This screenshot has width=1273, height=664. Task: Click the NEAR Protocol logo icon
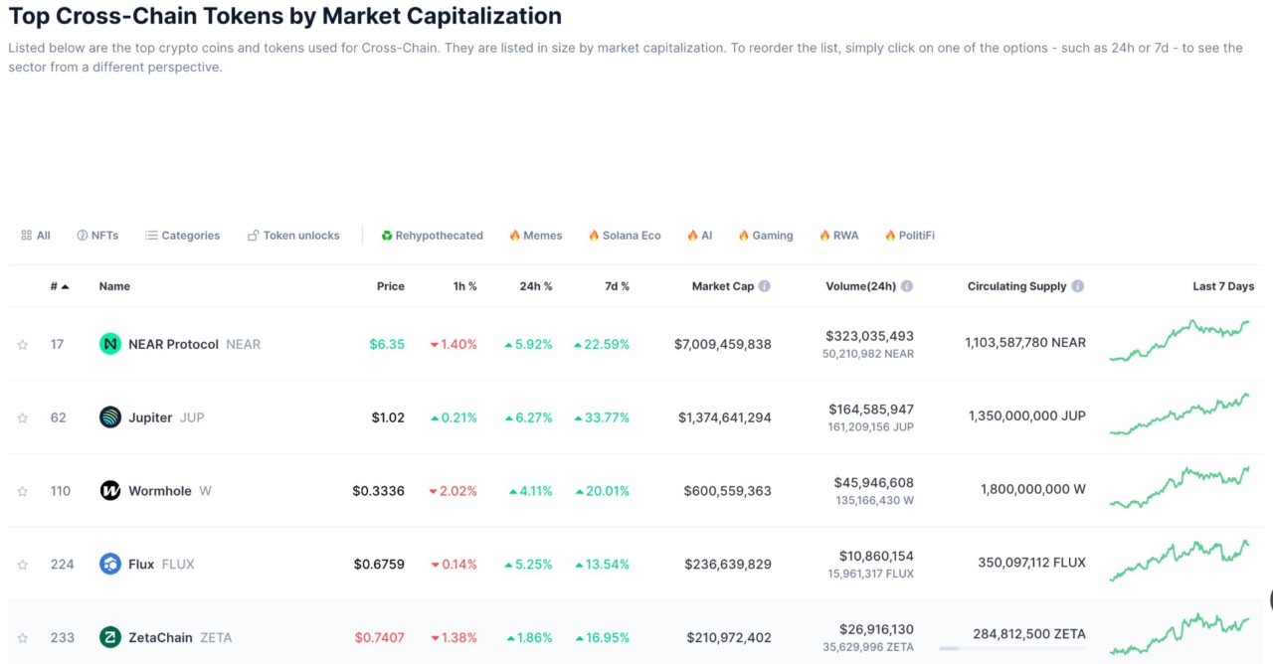click(110, 344)
